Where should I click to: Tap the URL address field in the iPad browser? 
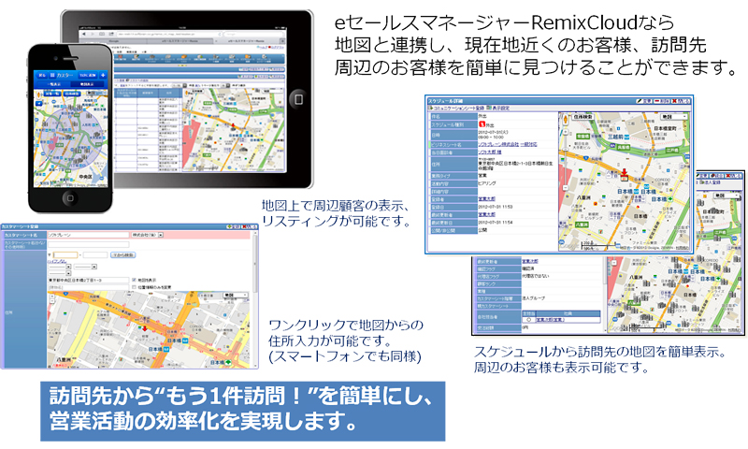click(x=169, y=34)
